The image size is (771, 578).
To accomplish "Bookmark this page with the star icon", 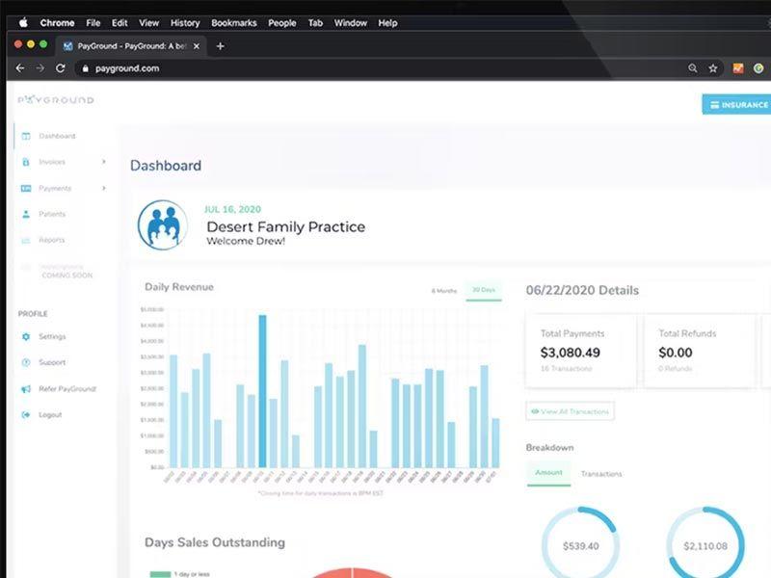I will click(713, 68).
